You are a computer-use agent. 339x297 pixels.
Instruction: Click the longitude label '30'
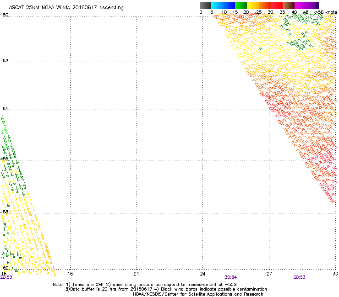pos(335,274)
